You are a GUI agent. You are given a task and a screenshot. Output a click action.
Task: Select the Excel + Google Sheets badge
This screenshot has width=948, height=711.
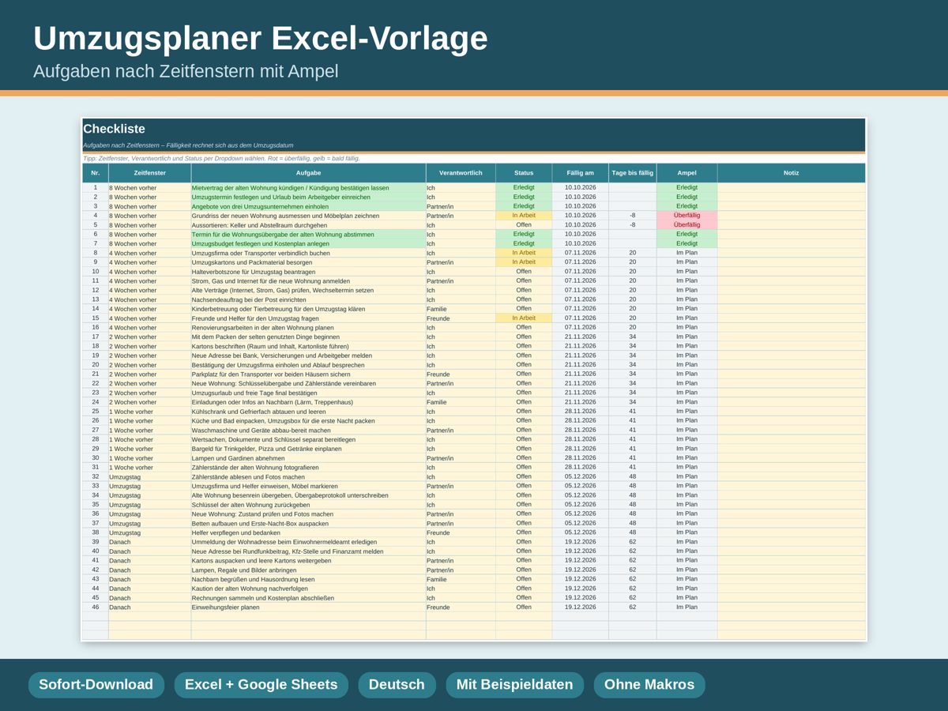[x=261, y=685]
